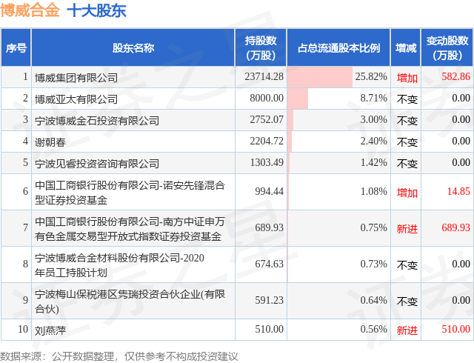
Task: Click the 数据来源 footer disclaimer text
Action: pyautogui.click(x=118, y=356)
